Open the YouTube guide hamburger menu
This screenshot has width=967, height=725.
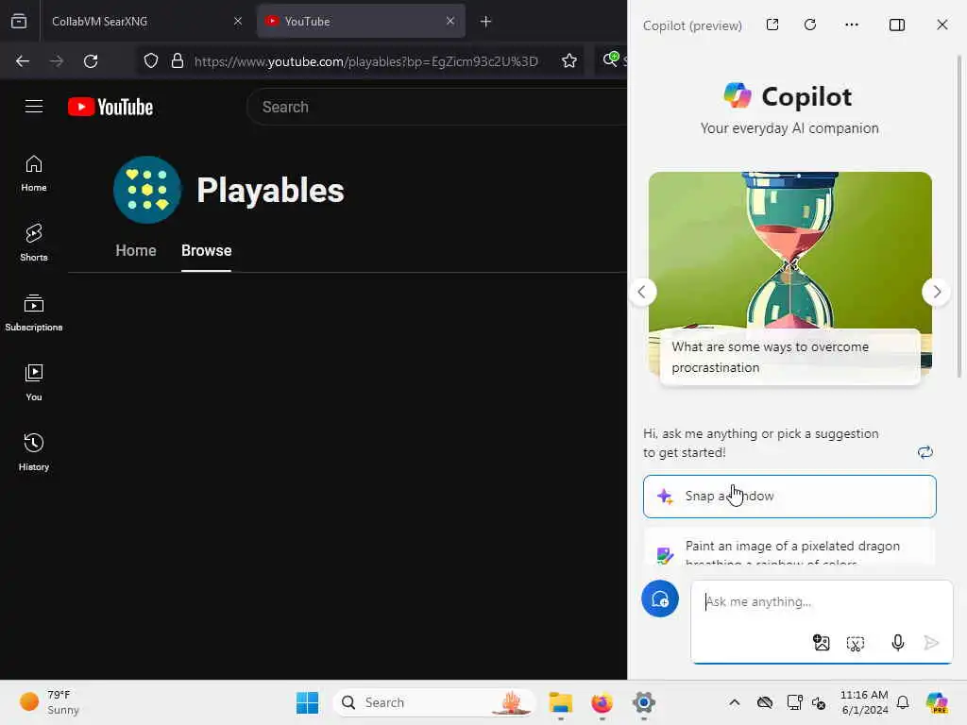(34, 107)
